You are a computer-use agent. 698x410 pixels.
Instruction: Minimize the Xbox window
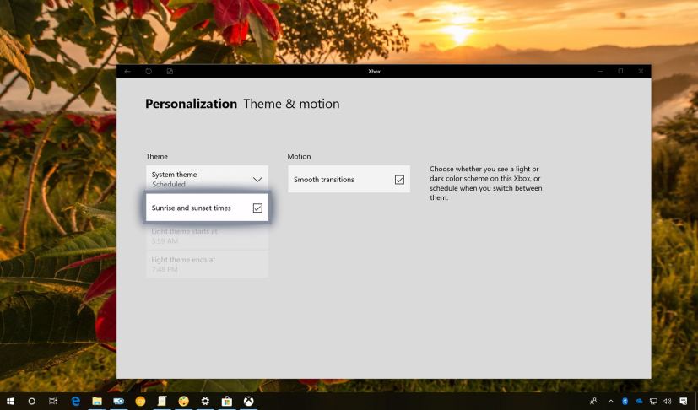coord(600,71)
